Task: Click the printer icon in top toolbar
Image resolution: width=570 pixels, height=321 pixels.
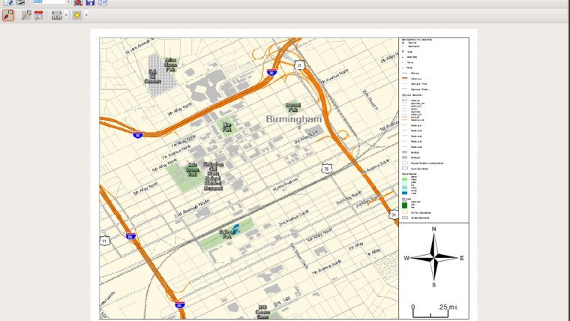Action: point(21,2)
